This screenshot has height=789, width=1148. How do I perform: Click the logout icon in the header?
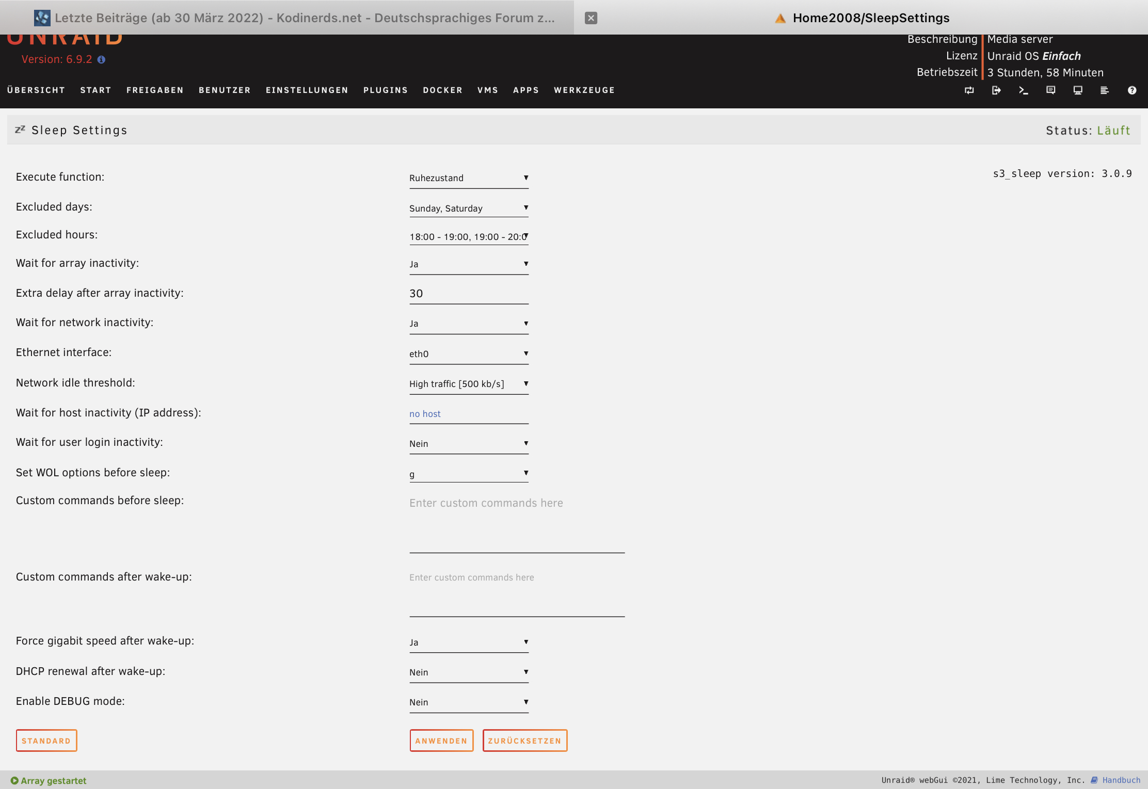click(x=996, y=90)
